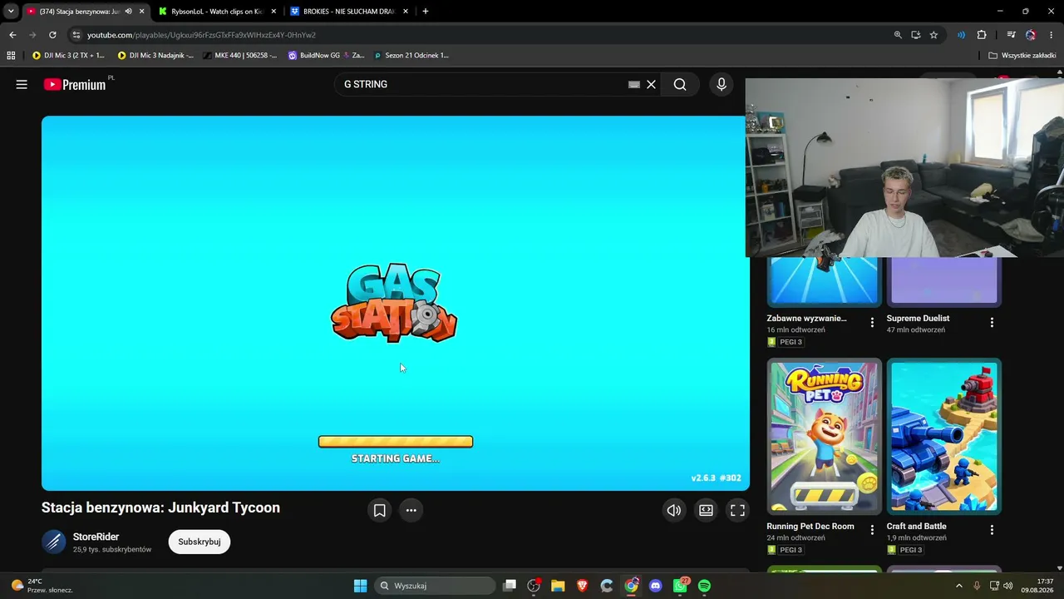Open zoom control in address bar
This screenshot has height=599, width=1064.
(x=898, y=35)
